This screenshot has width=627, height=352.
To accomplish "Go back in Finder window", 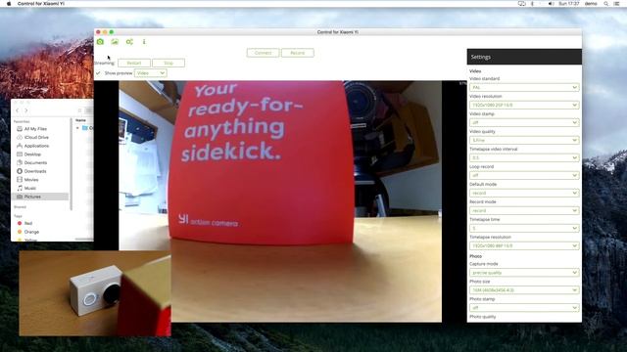I will coord(18,110).
